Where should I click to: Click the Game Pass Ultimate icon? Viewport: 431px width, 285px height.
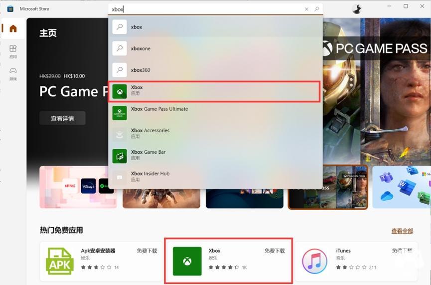[x=120, y=113]
